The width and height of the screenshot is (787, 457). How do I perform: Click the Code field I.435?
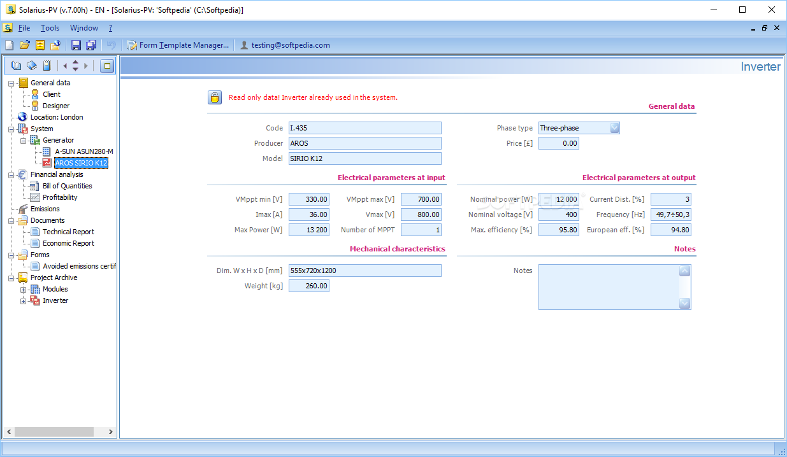click(365, 128)
